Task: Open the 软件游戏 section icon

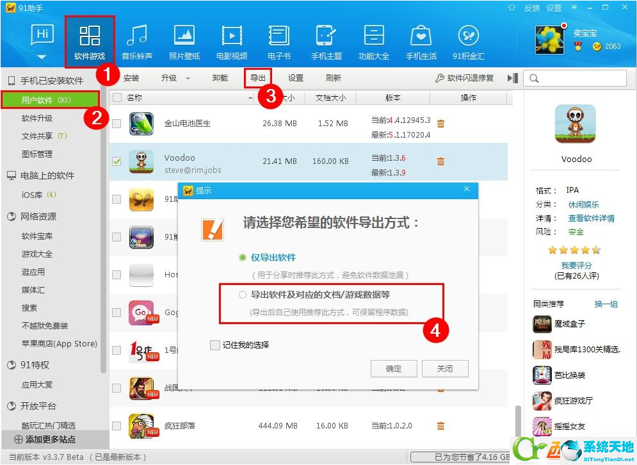Action: [90, 35]
